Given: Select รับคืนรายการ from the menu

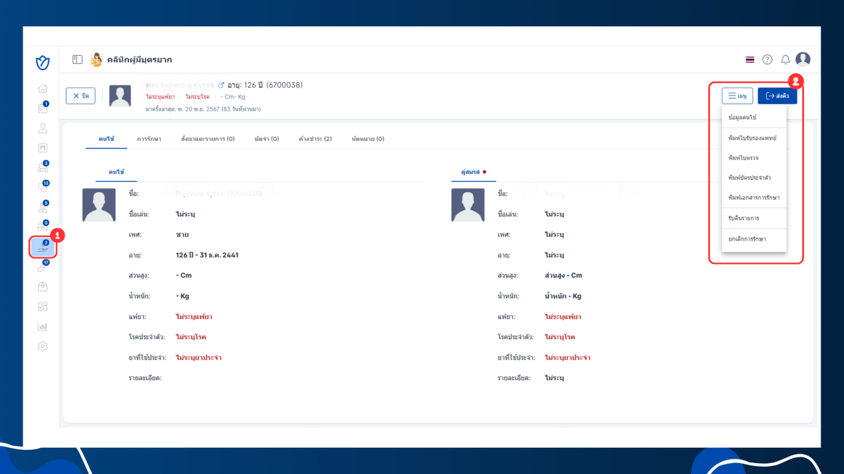Looking at the screenshot, I should tap(754, 218).
